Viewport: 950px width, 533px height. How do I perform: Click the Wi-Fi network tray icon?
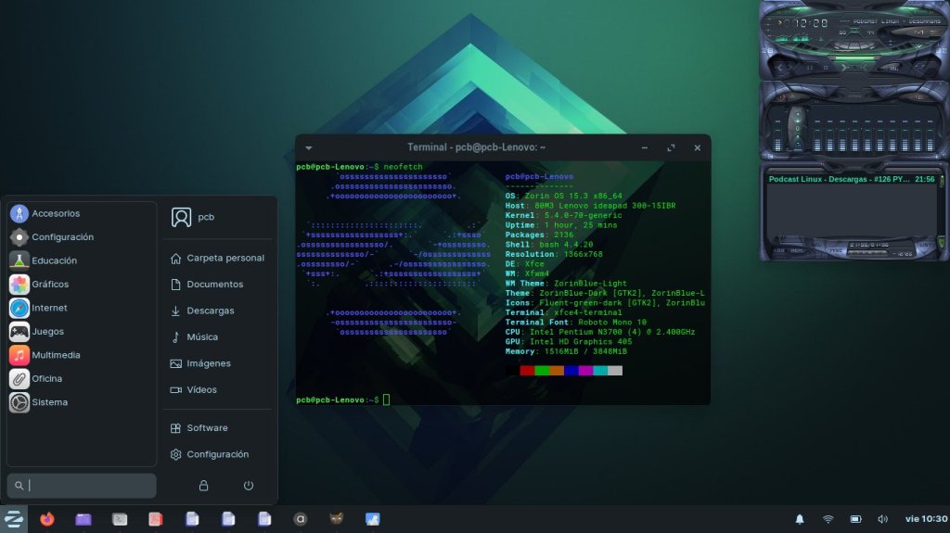[828, 519]
